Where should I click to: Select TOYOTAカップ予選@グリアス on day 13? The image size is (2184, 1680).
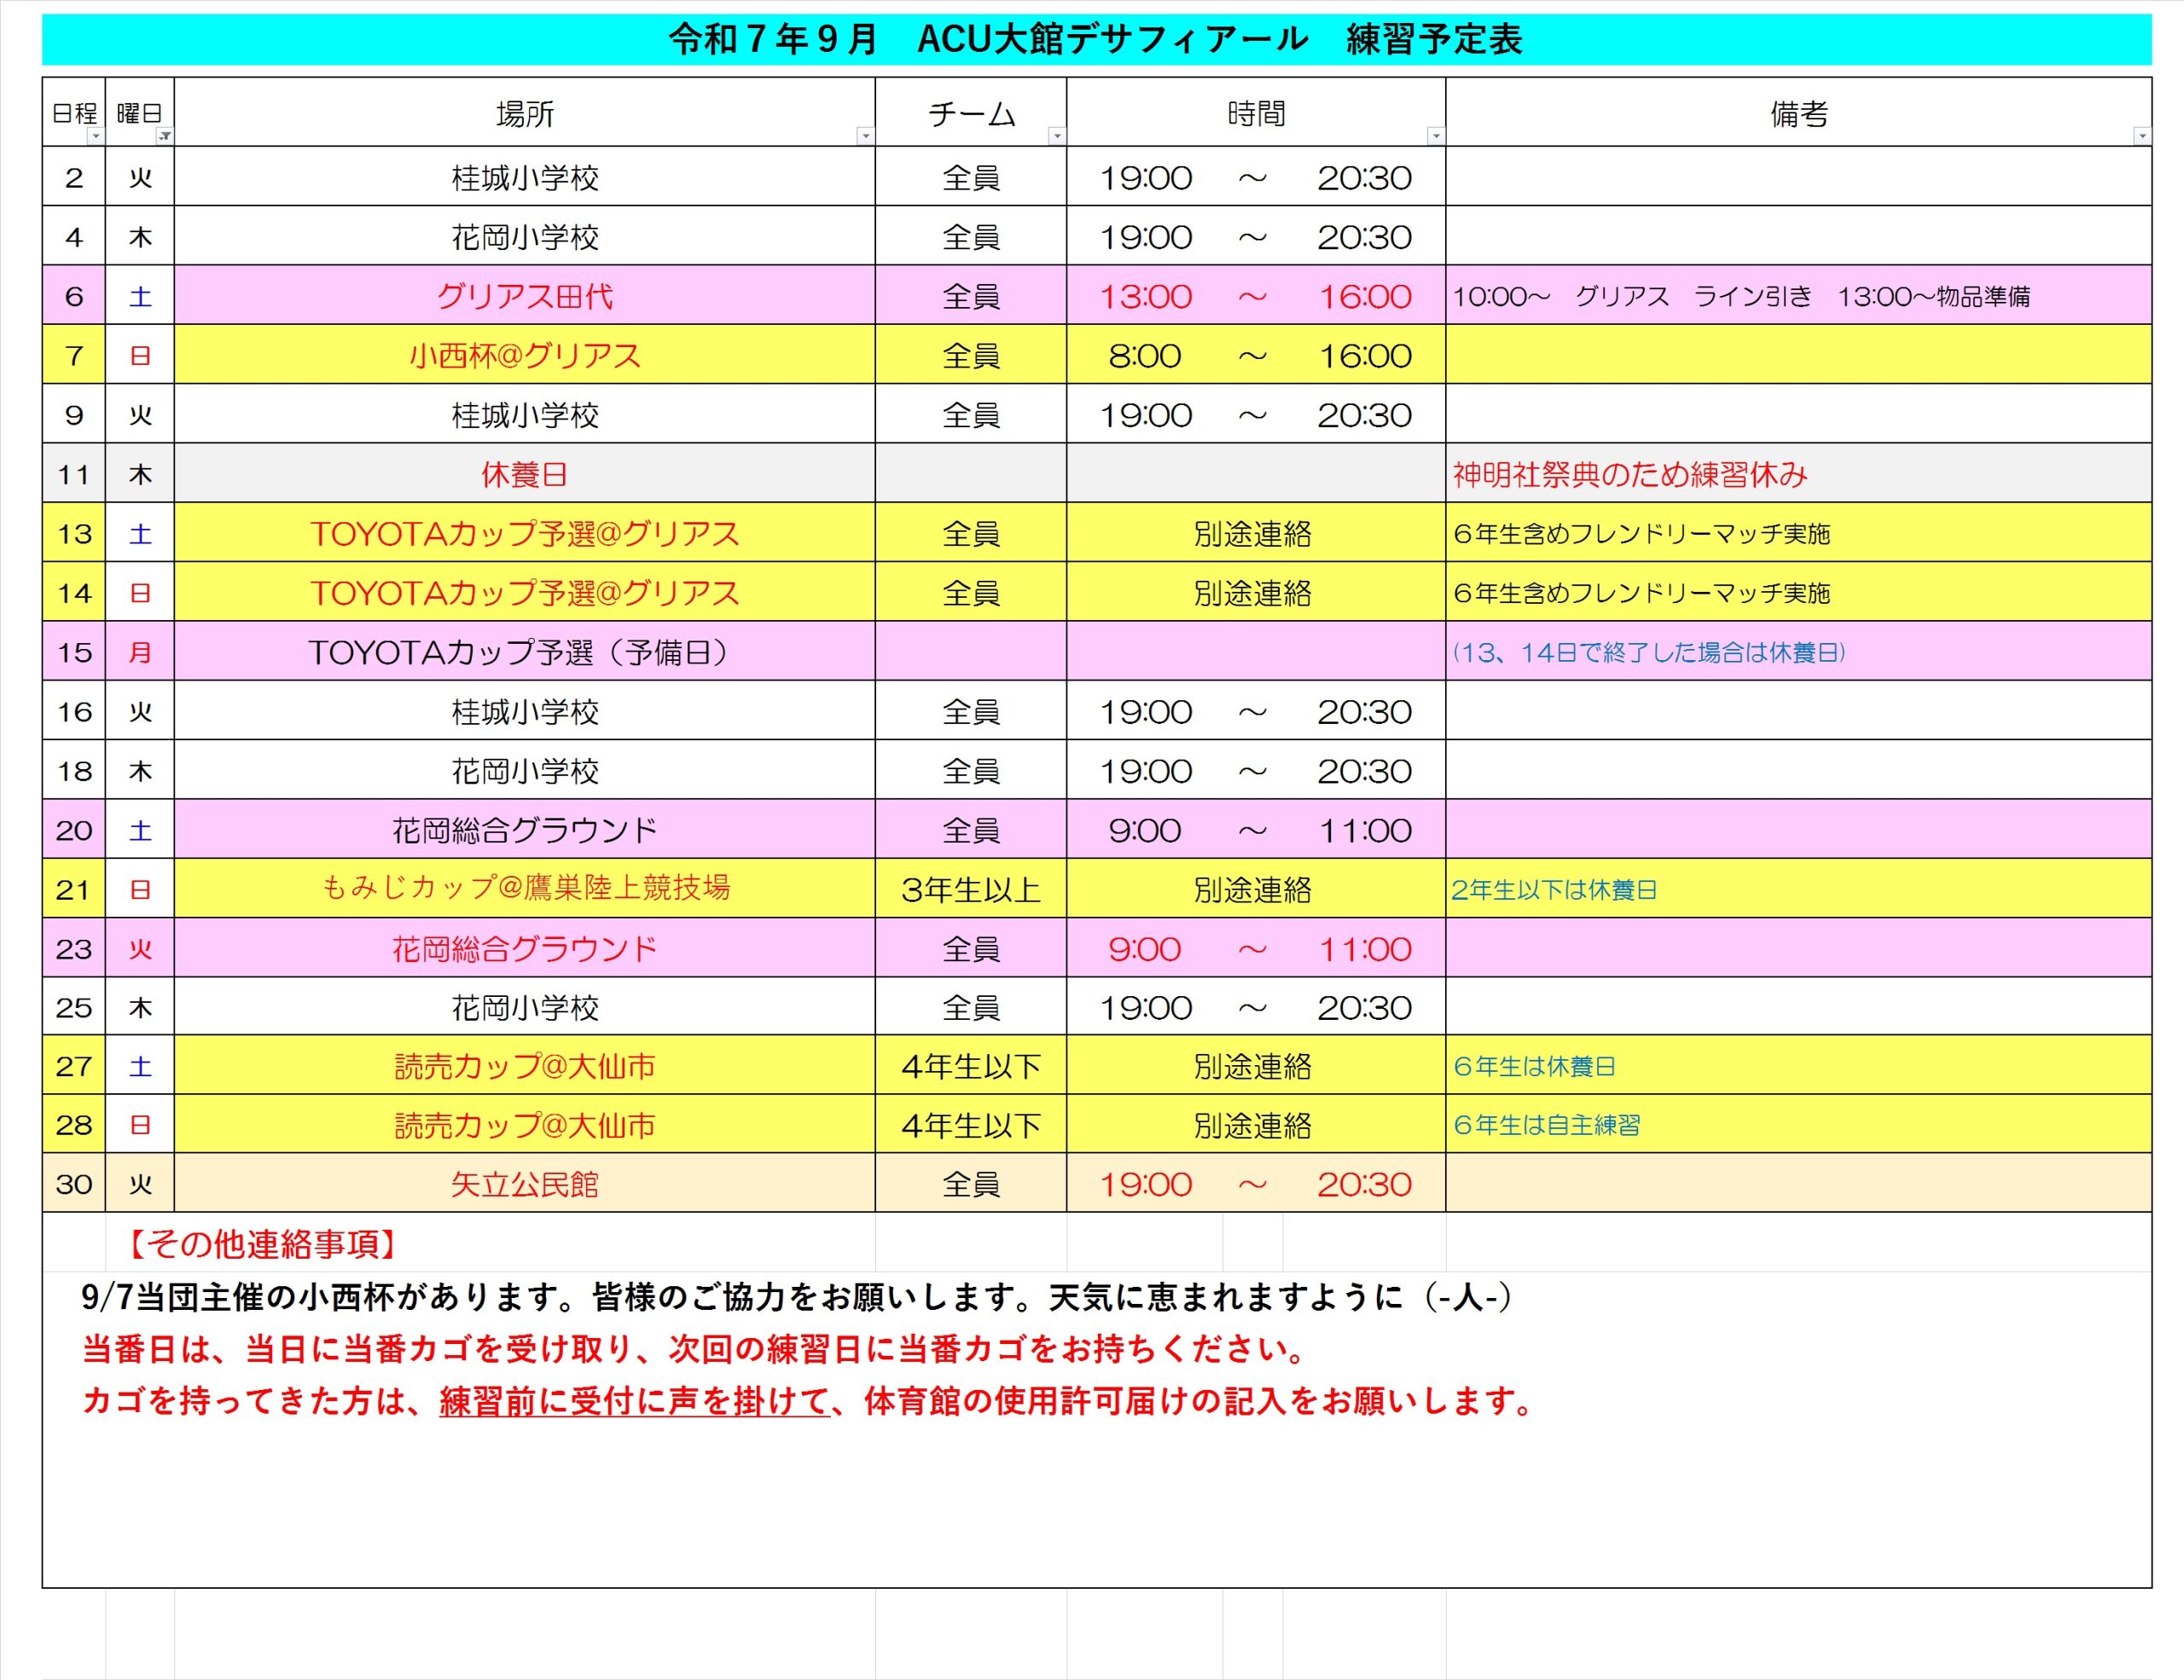(525, 534)
